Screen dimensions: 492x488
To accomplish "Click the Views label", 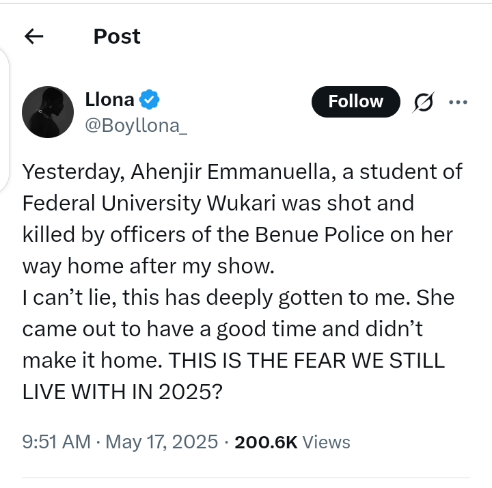I will point(326,442).
